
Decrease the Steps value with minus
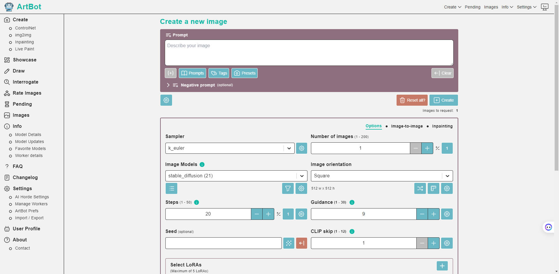pos(257,214)
